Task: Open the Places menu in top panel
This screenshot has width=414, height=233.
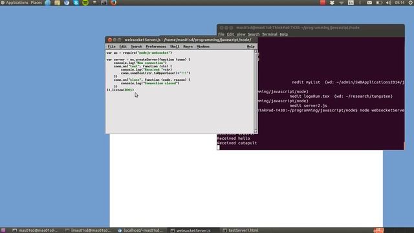Action: click(36, 3)
